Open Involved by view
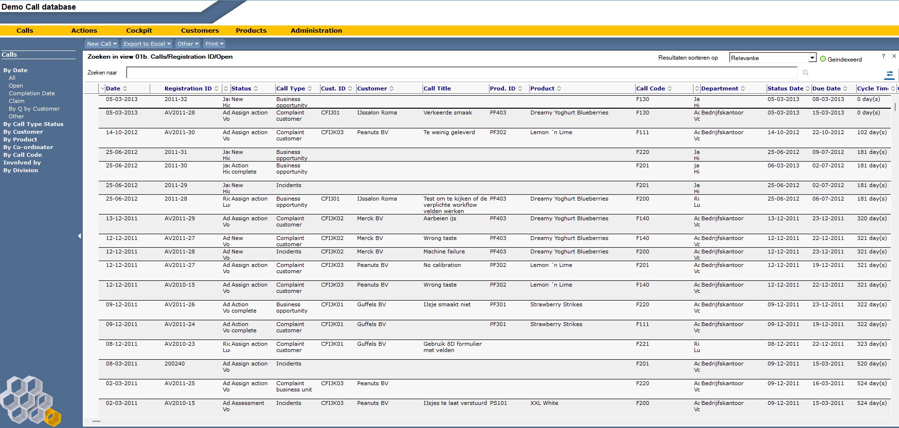 pyautogui.click(x=22, y=163)
